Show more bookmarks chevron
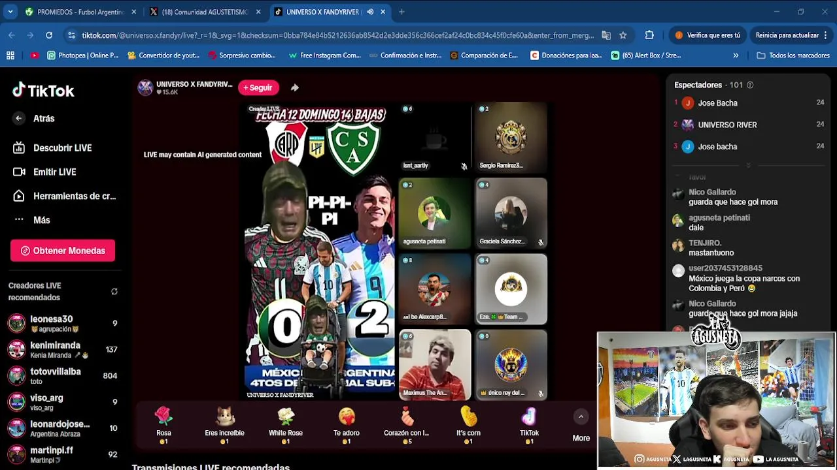This screenshot has height=470, width=837. (x=736, y=55)
